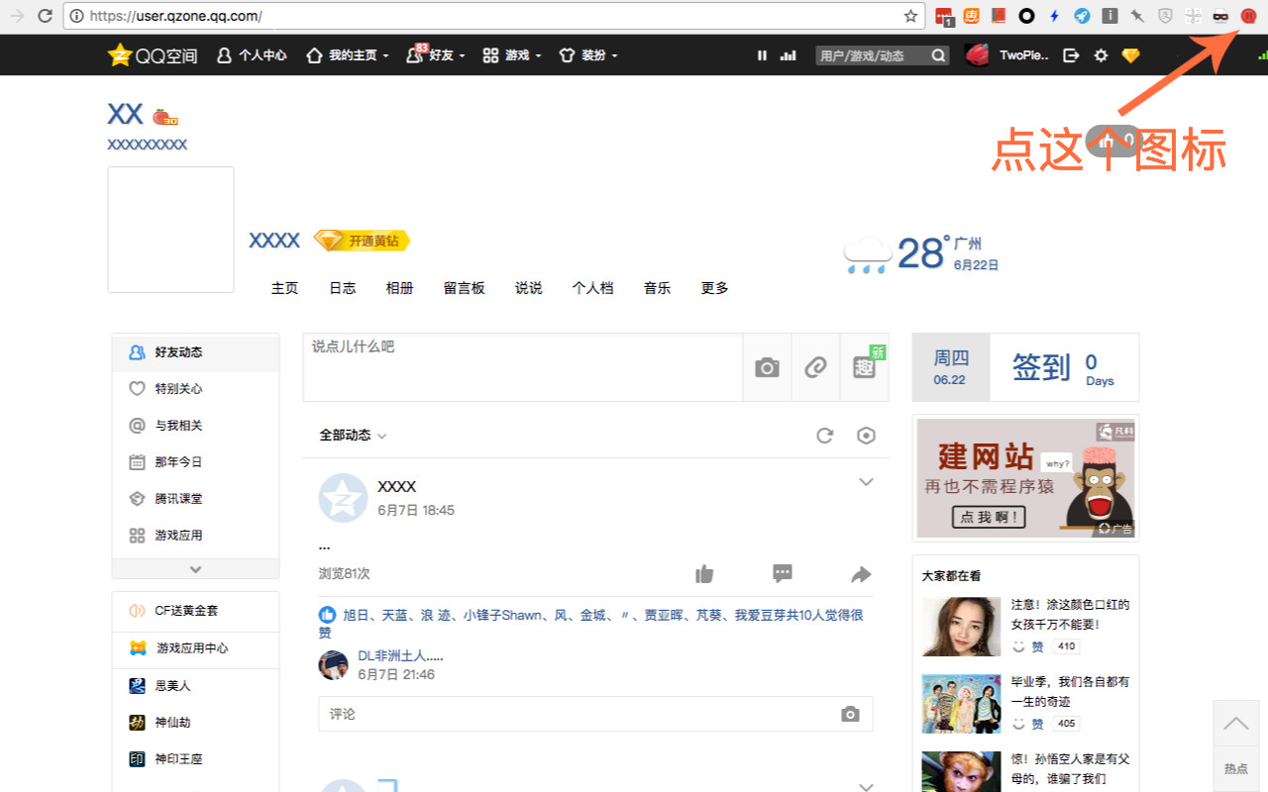Refresh the feed with the circular arrow
The width and height of the screenshot is (1268, 792).
(x=824, y=436)
